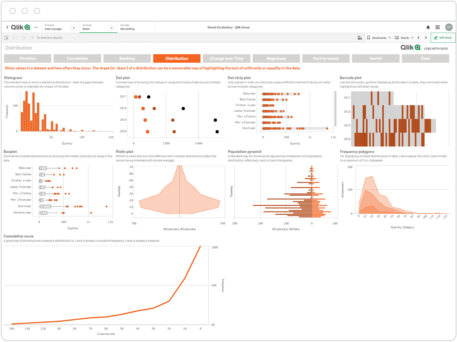457x342 pixels.
Task: Redo selection using the redo arrow icon
Action: coord(23,37)
